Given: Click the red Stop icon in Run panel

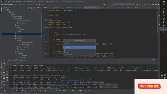Looking at the screenshot, I should 4,69.
